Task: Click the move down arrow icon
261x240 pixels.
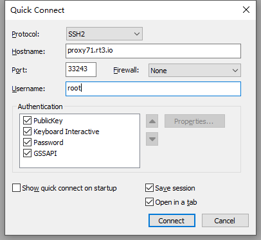Action: click(x=152, y=139)
